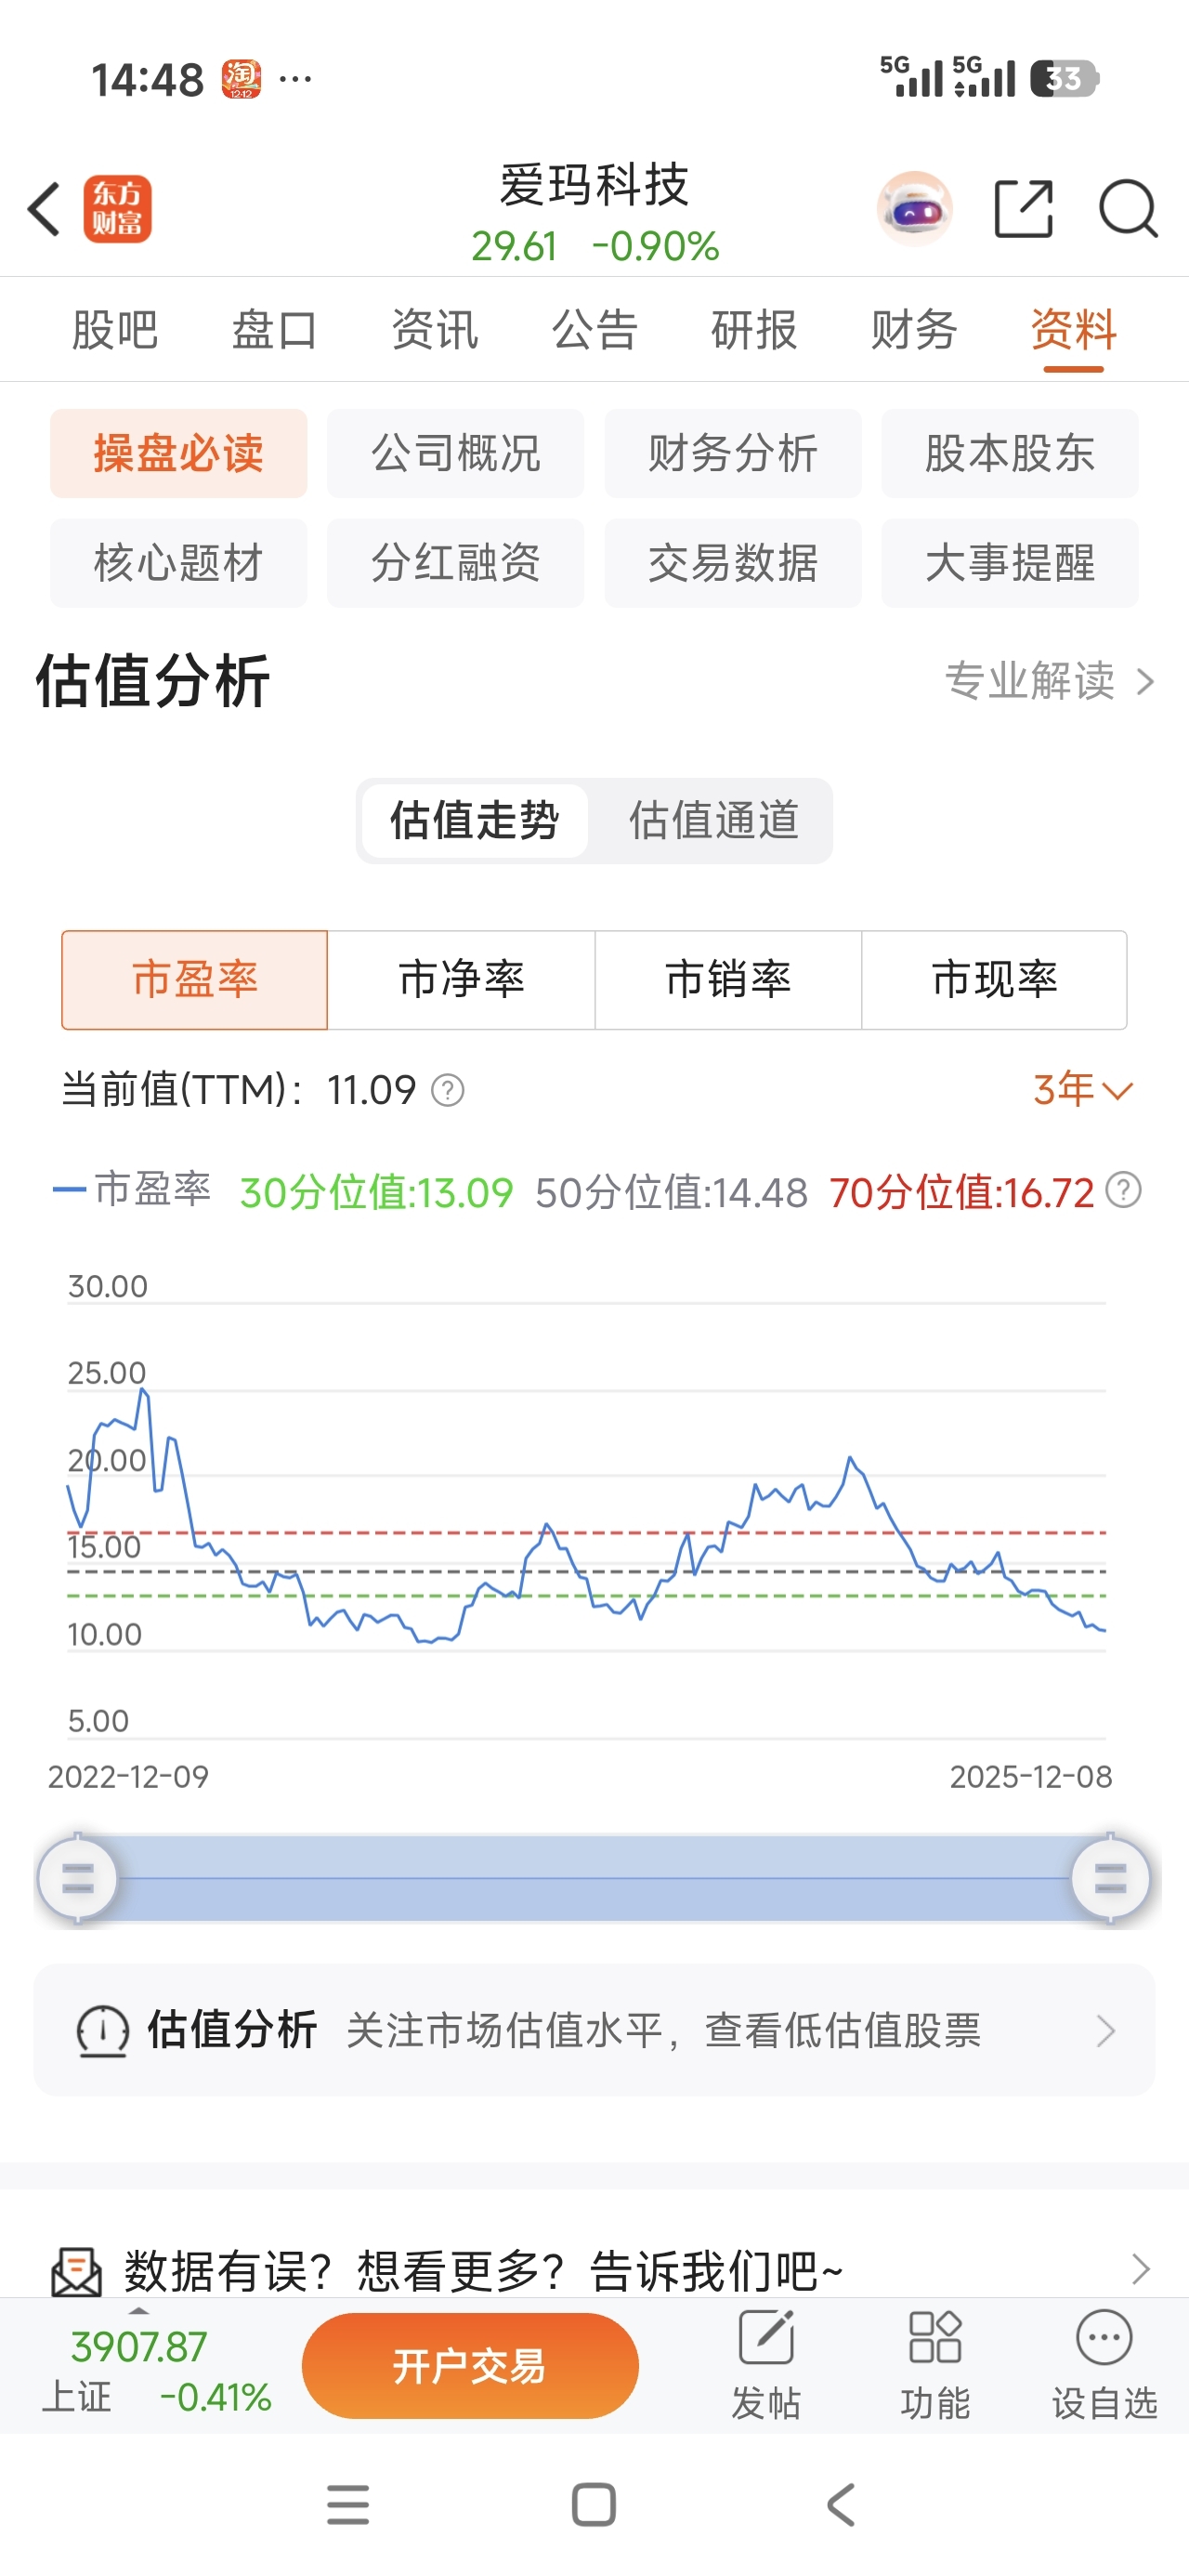Toggle to 估值走势 view
This screenshot has width=1189, height=2576.
474,821
